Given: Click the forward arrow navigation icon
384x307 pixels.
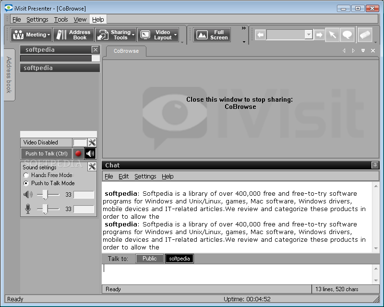Looking at the screenshot, I should tap(319, 35).
